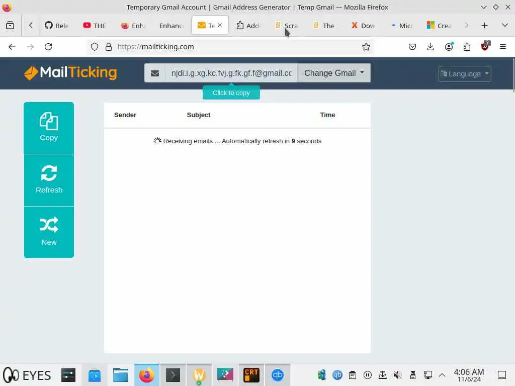Image resolution: width=515 pixels, height=386 pixels.
Task: Open the Extensions puzzle icon
Action: pos(467,47)
